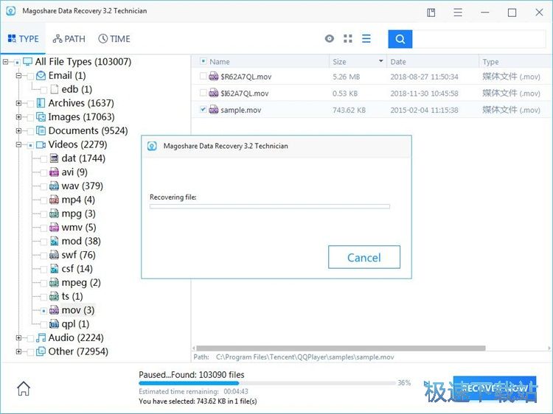This screenshot has height=414, width=553.
Task: Switch to the PATH tab
Action: point(69,39)
